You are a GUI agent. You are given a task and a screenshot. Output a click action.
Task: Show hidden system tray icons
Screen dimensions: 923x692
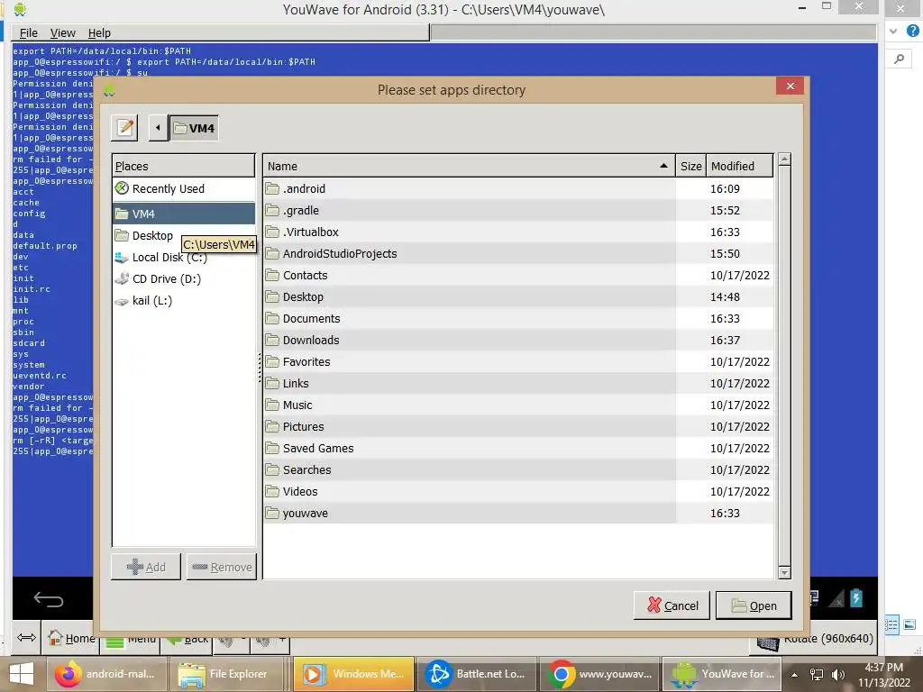(794, 675)
